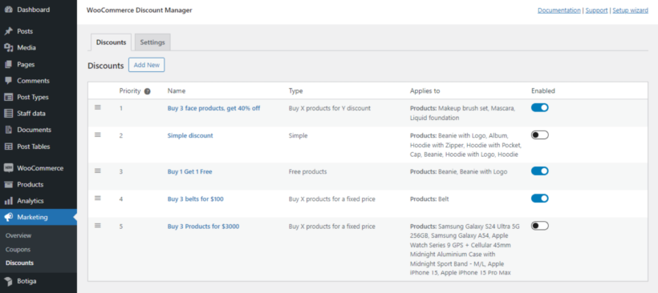Click the Posts pushpin icon
Screen dimensions: 658x293
tap(8, 31)
